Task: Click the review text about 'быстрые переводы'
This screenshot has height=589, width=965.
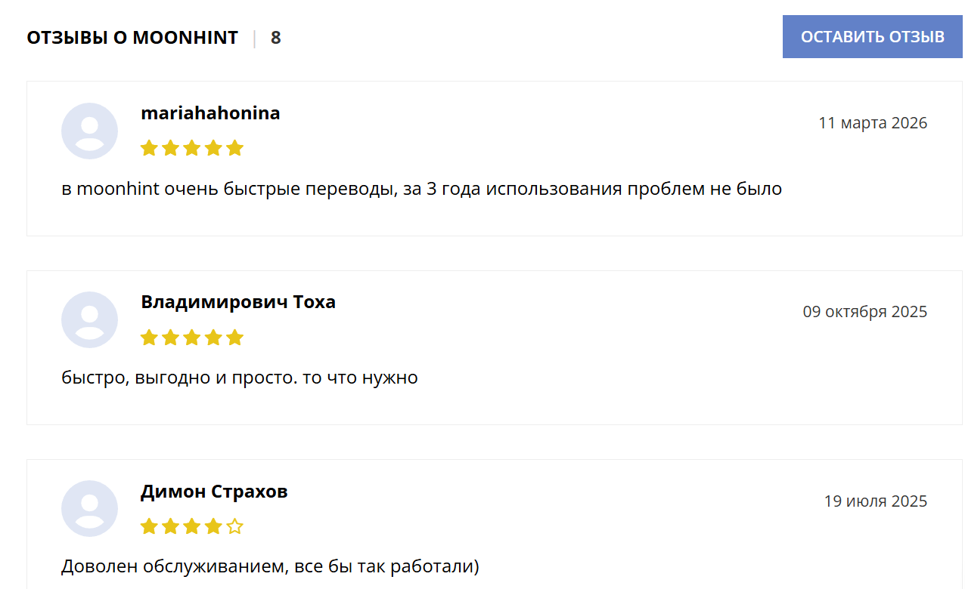Action: click(x=421, y=189)
